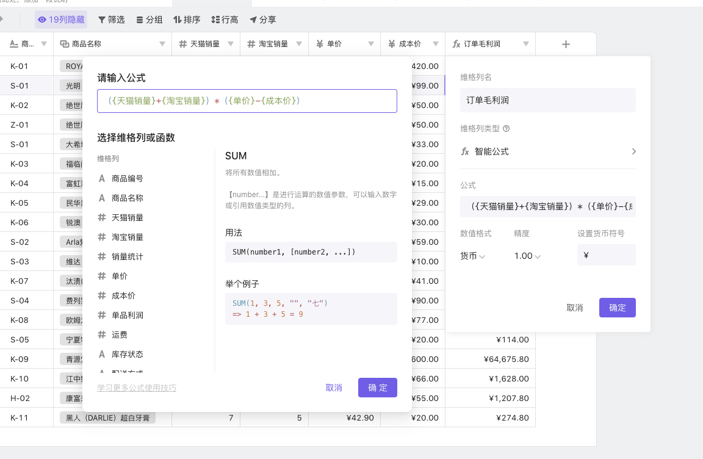The height and width of the screenshot is (459, 703).
Task: Select 单品利润 field from the list
Action: (x=128, y=315)
